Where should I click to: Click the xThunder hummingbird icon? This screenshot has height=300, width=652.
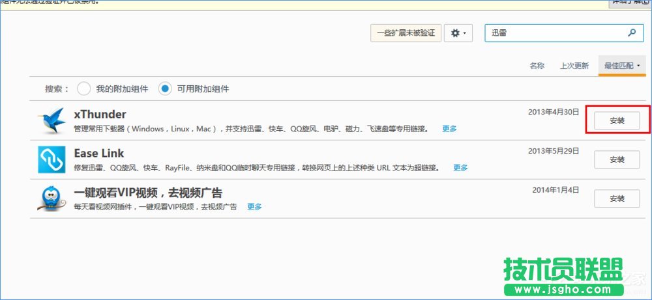tap(52, 120)
